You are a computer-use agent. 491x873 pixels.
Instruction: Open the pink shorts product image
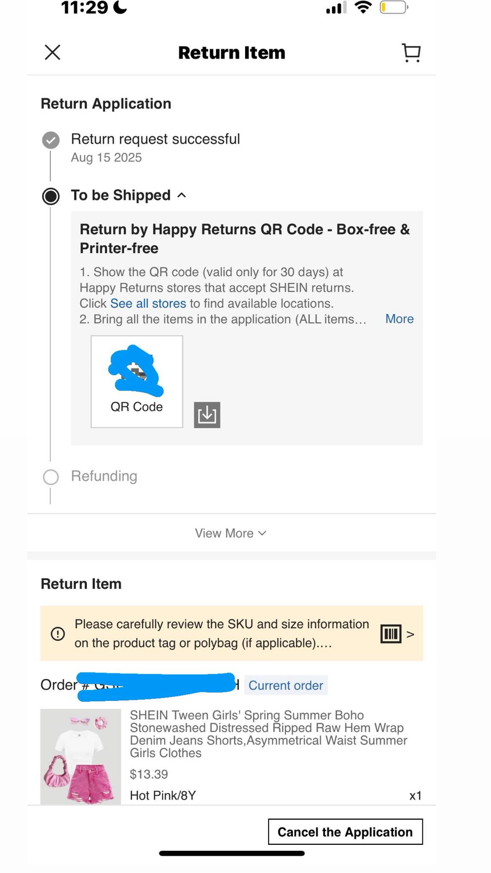[x=81, y=757]
